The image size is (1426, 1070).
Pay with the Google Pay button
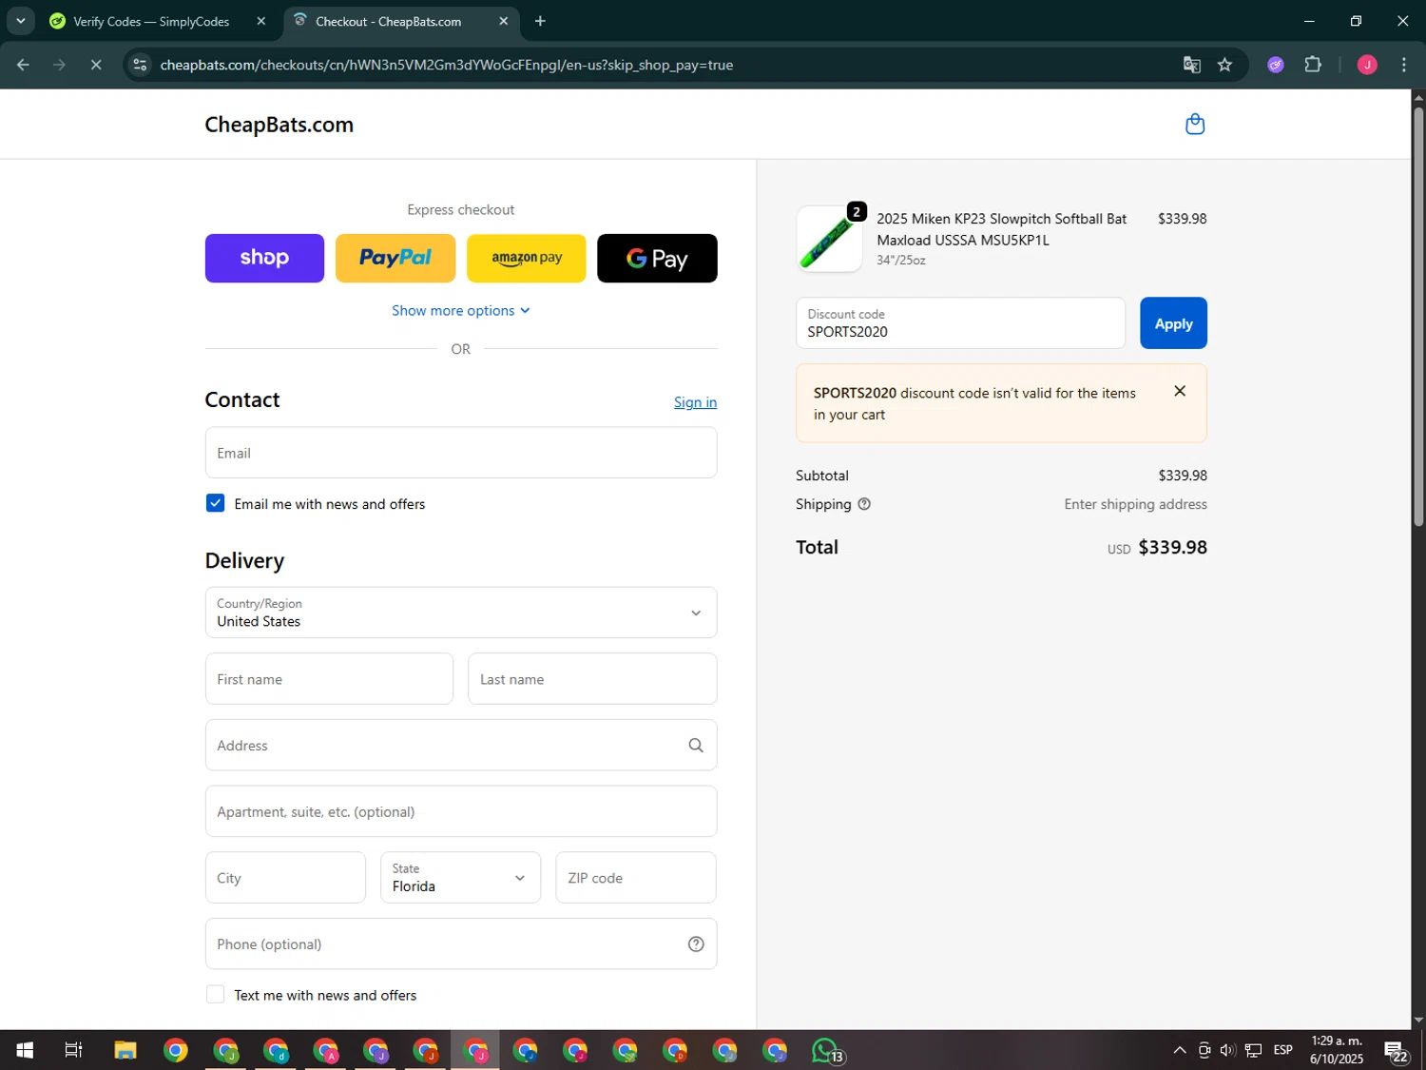(x=657, y=258)
